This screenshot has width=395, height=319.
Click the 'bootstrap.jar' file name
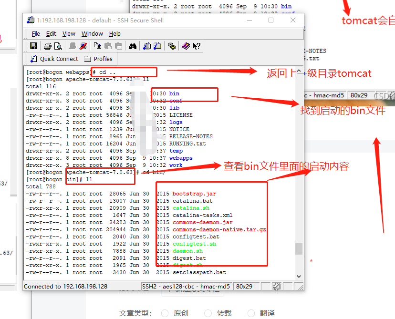click(194, 194)
